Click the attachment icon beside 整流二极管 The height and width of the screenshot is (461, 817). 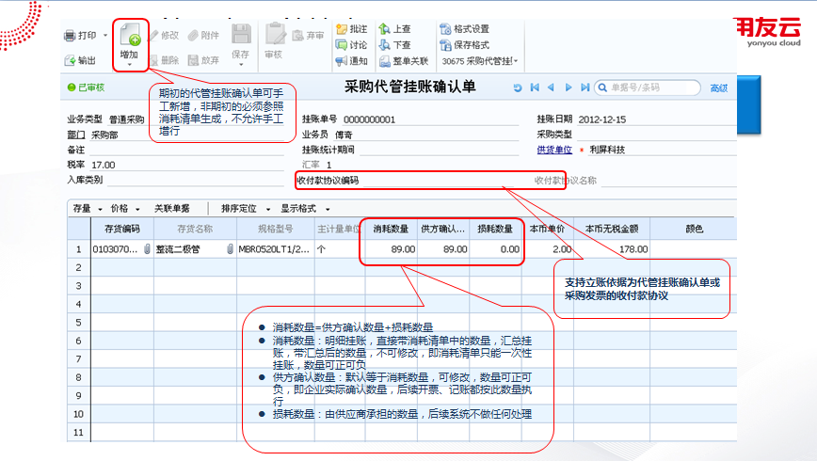pos(230,249)
